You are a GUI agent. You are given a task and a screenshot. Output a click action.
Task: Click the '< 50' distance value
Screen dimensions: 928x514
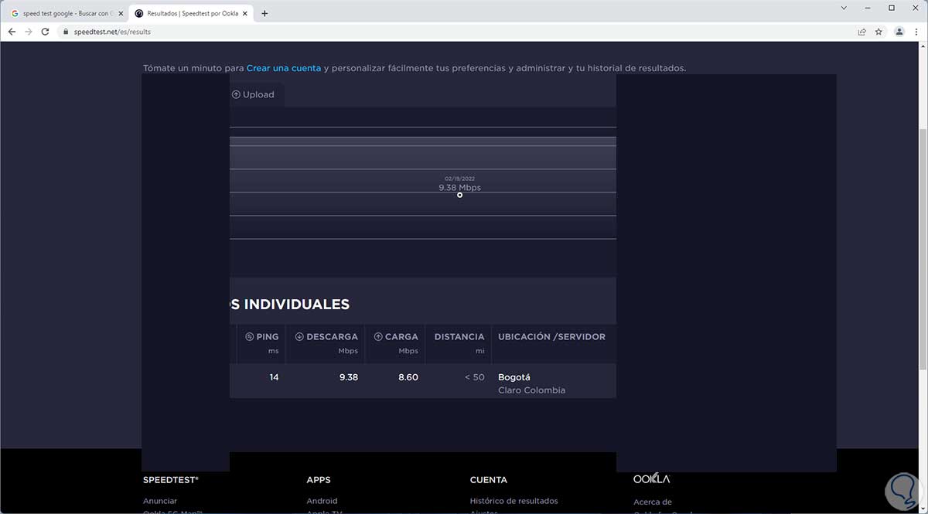pos(474,377)
